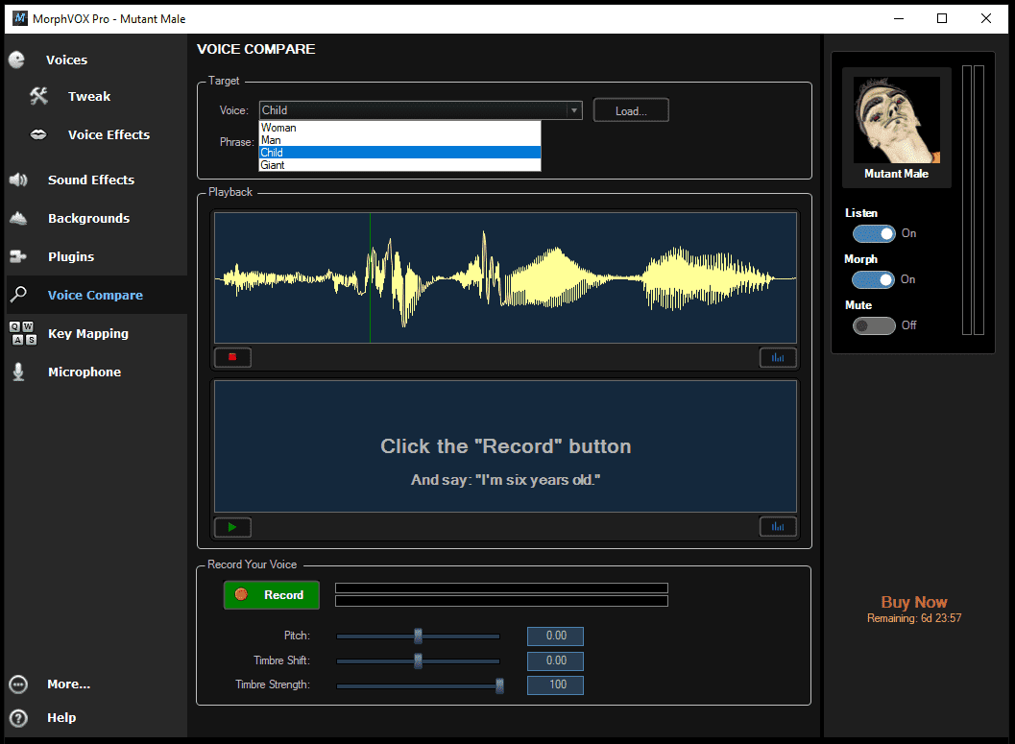The image size is (1015, 744).
Task: Click the Timbre Strength slider handle
Action: (x=499, y=685)
